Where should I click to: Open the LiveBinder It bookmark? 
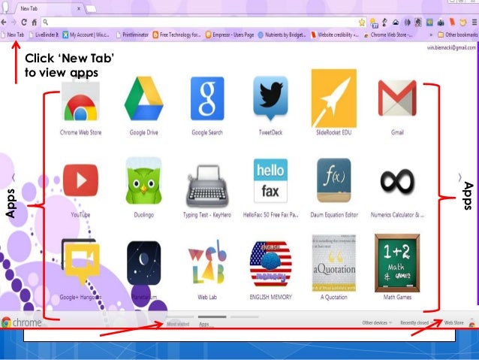pos(44,35)
